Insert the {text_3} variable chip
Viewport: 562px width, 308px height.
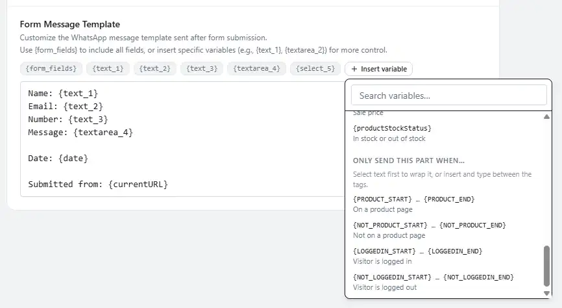[202, 69]
